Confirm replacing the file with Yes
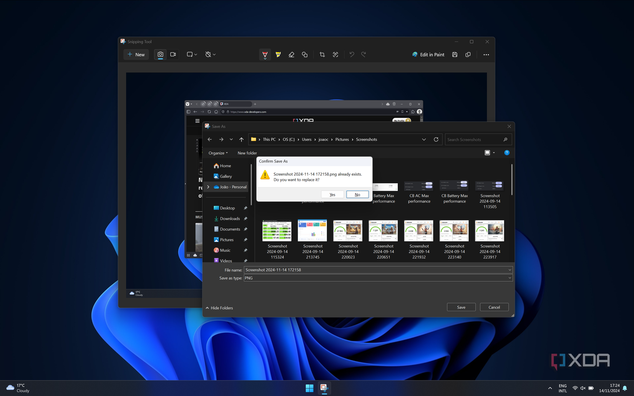 pos(332,195)
